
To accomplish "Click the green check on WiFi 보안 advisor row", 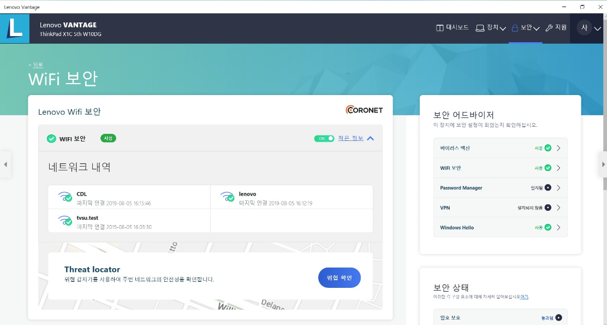I will coord(548,168).
